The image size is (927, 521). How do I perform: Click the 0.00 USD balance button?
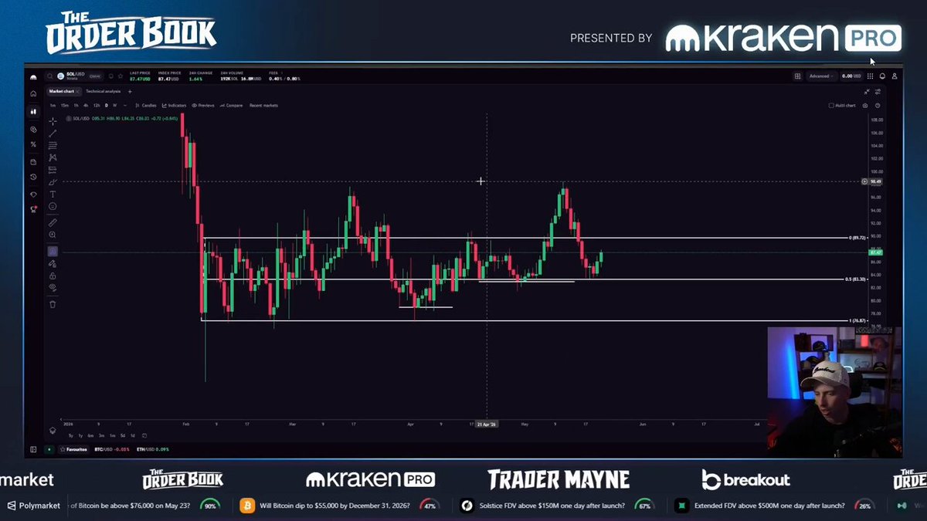pos(851,76)
